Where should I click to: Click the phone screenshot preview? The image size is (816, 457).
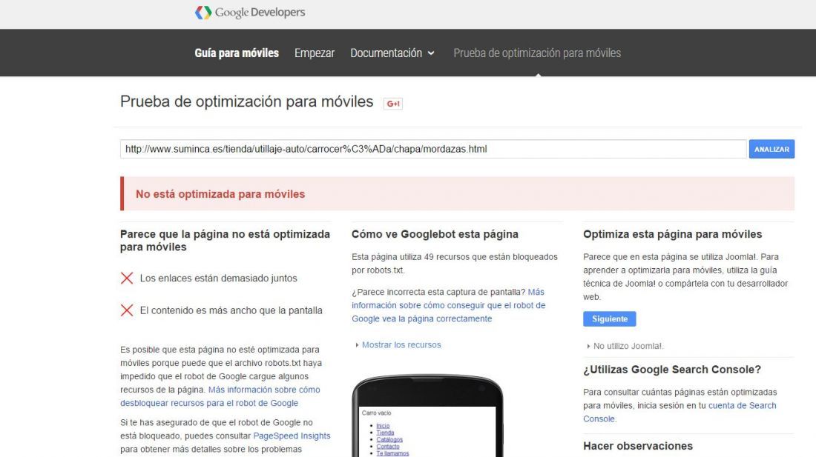pos(428,416)
